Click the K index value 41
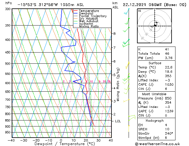Viewport: 189px width, 146px height. [x=167, y=49]
